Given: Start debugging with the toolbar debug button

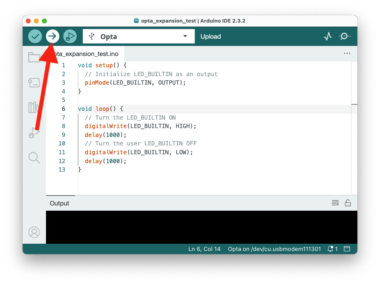Looking at the screenshot, I should pyautogui.click(x=70, y=36).
